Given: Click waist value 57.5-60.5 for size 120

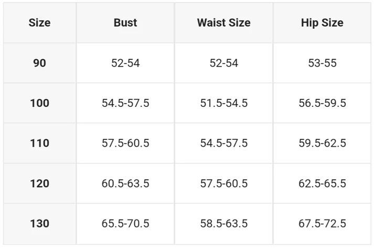Looking at the screenshot, I should tap(224, 183).
